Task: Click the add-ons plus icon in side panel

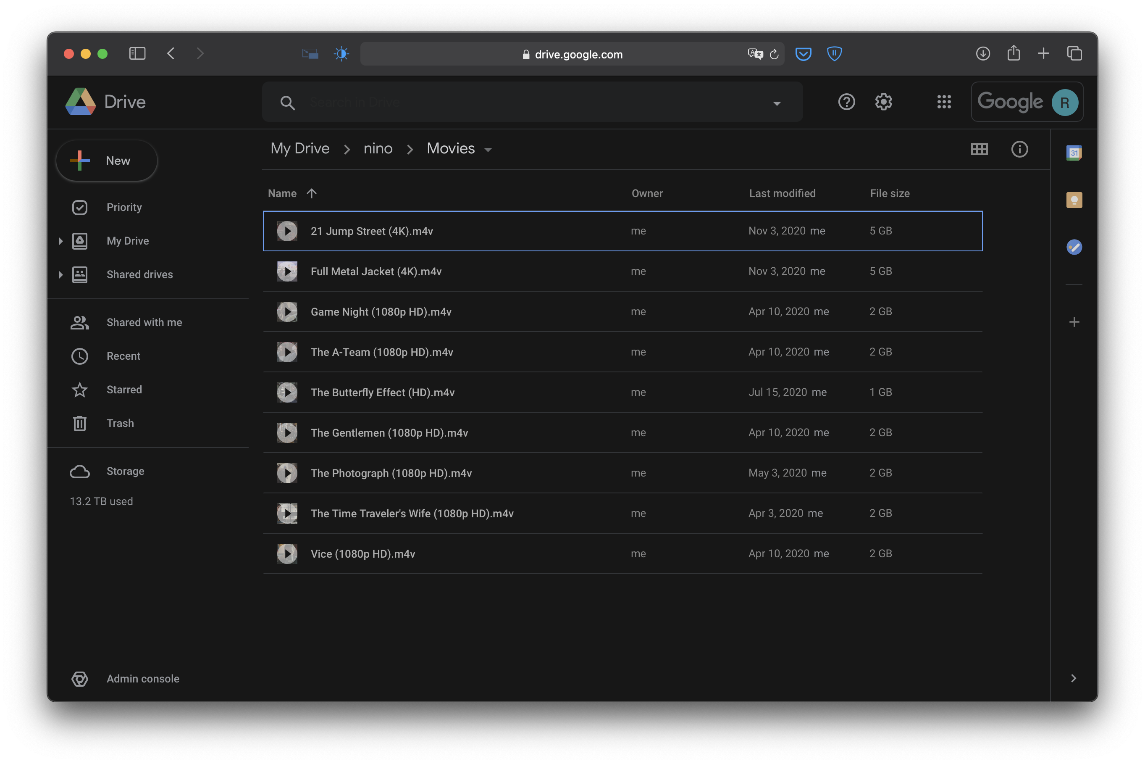Action: [x=1074, y=321]
